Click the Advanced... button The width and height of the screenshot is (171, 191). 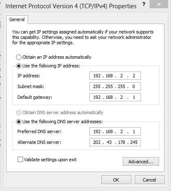141,161
